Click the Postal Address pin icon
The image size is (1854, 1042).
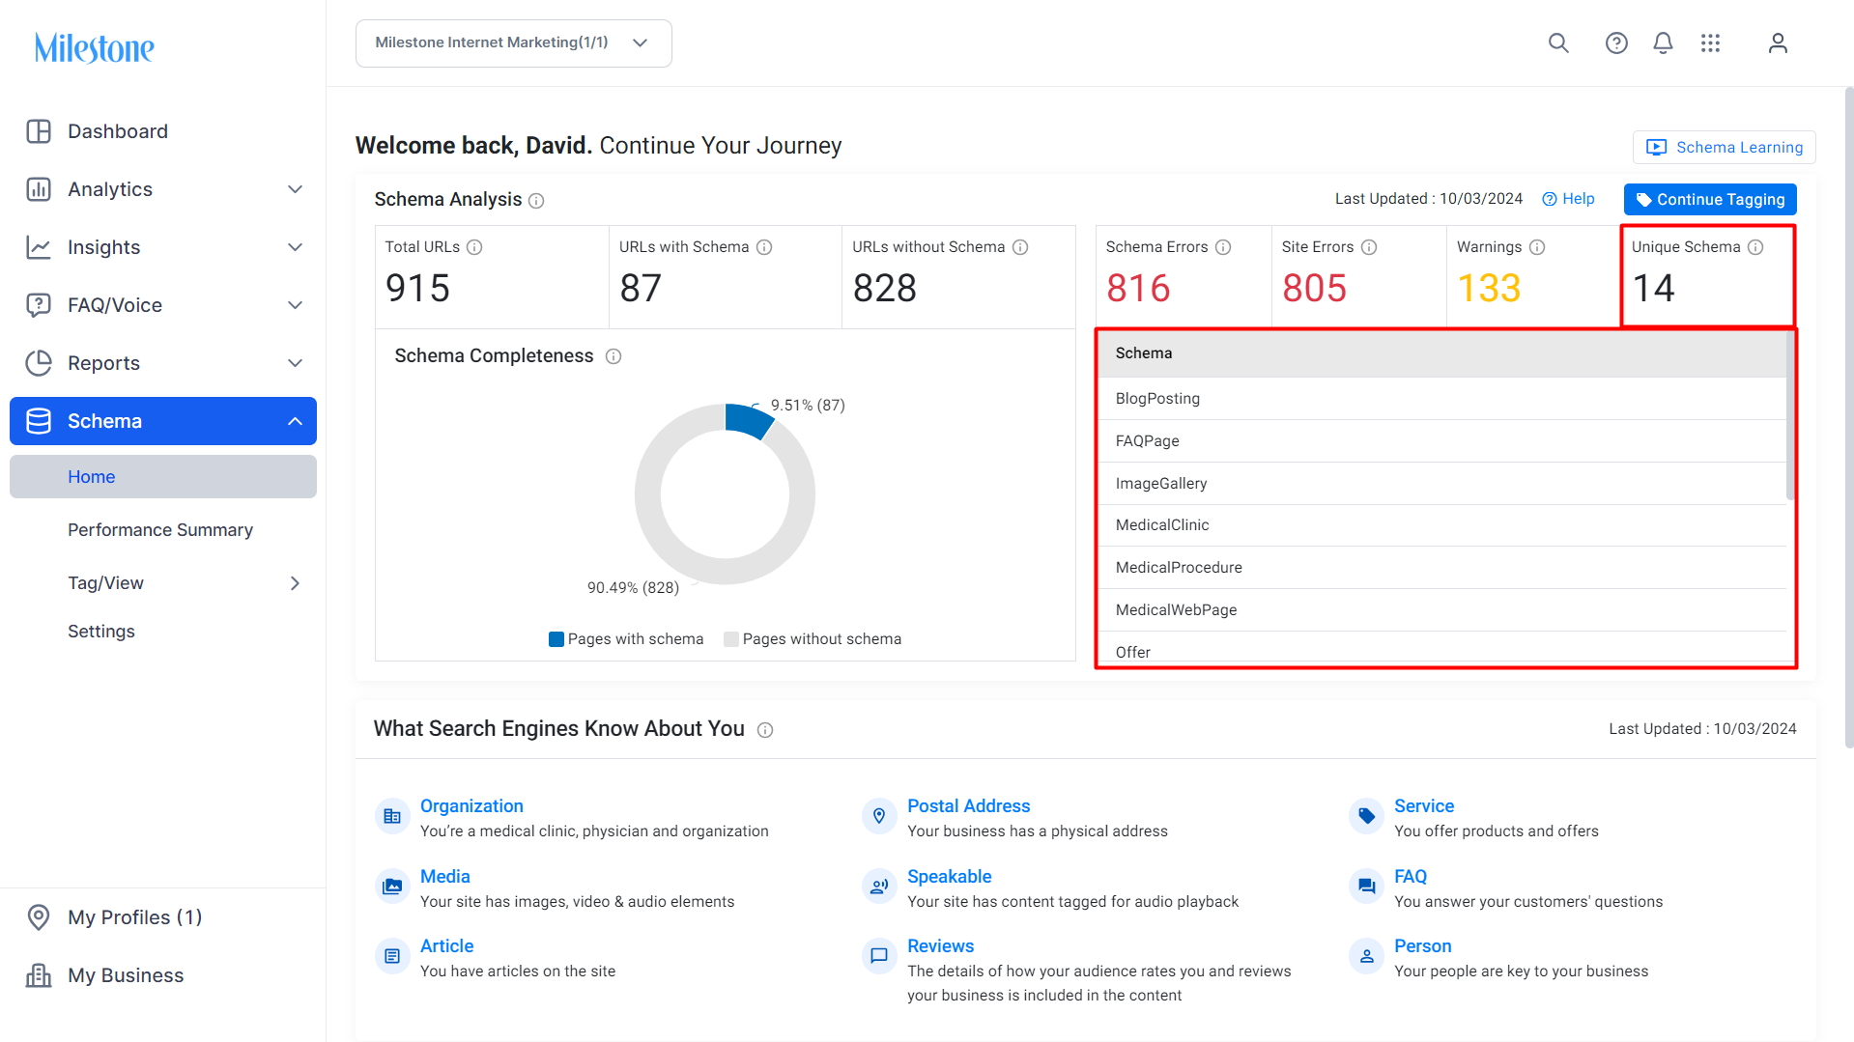click(879, 817)
